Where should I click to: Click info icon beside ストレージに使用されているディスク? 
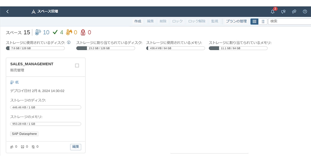pos(69,43)
